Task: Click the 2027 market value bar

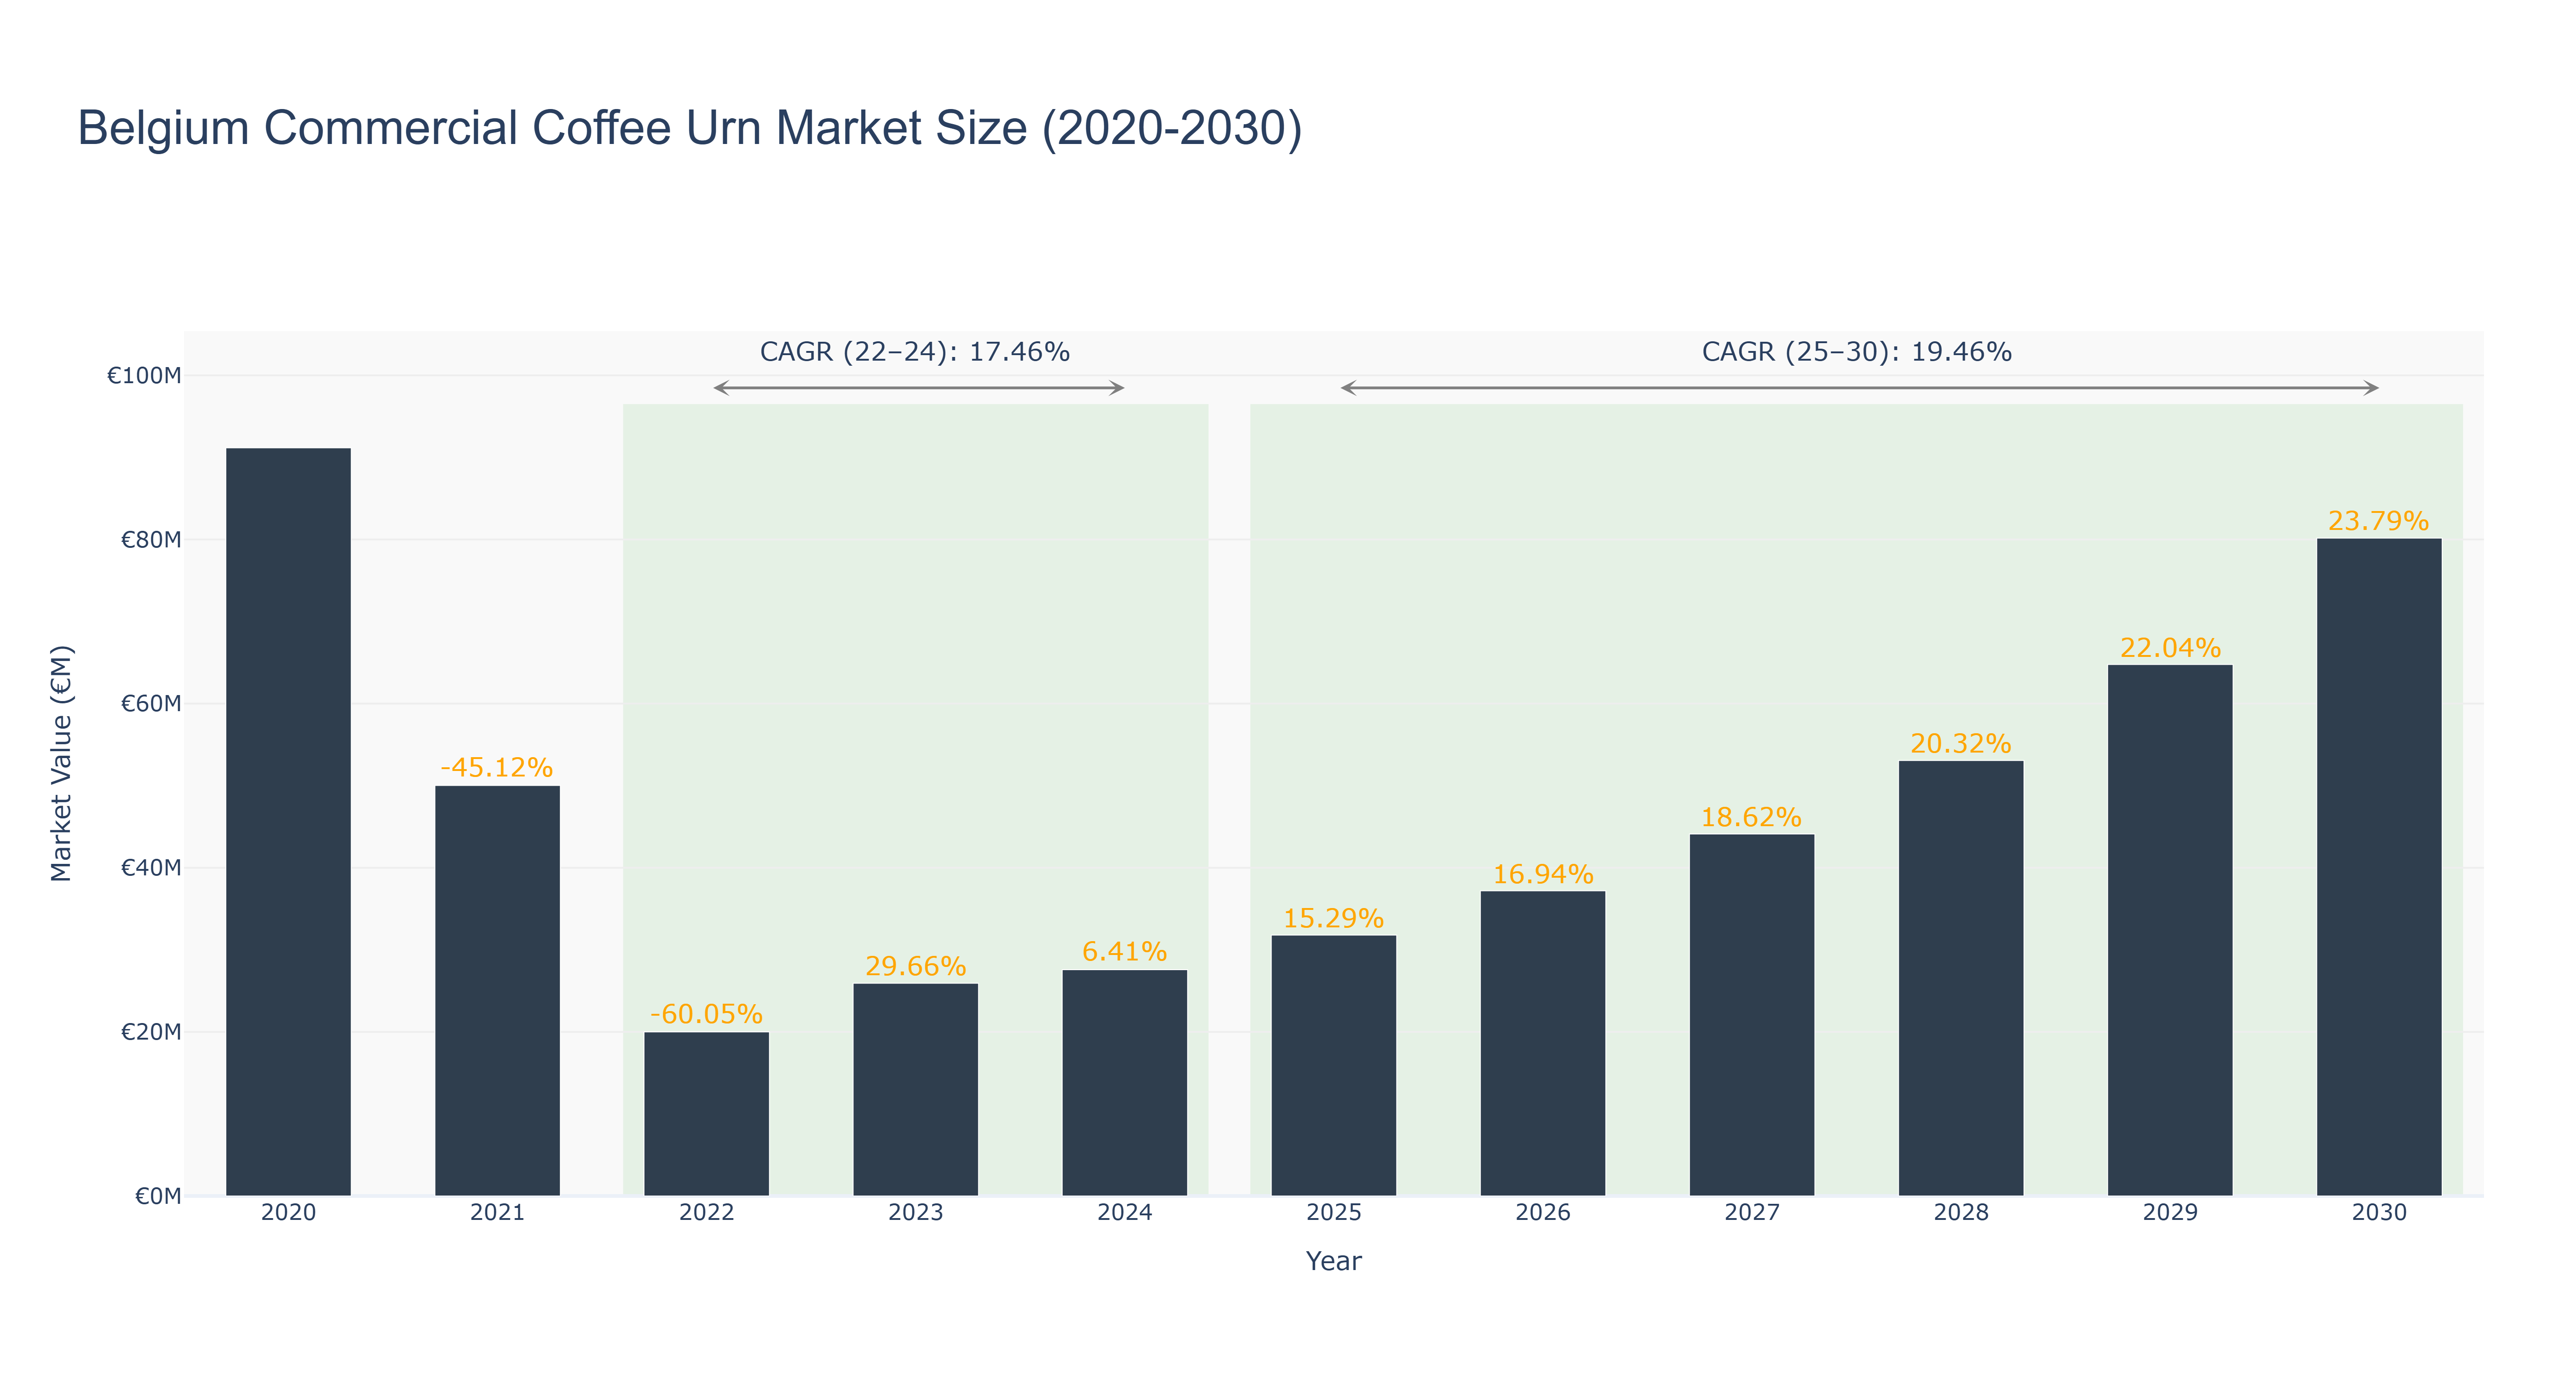Action: coord(1751,1015)
